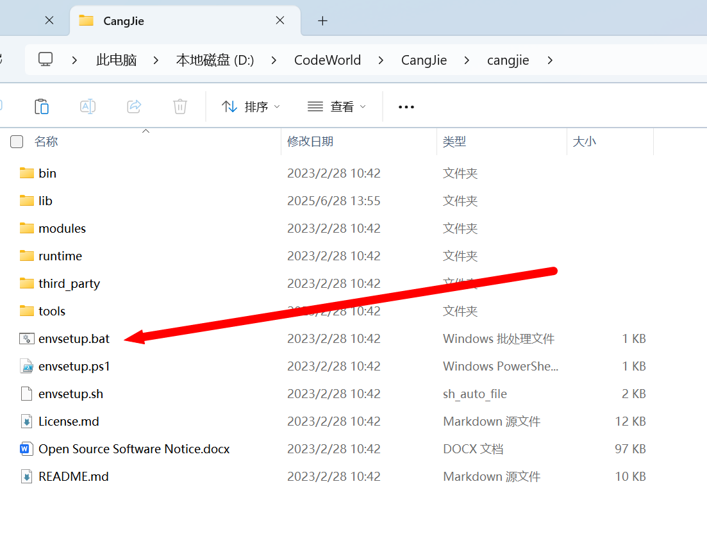The image size is (707, 559).
Task: Click the CodeWorld breadcrumb in address bar
Action: point(328,60)
